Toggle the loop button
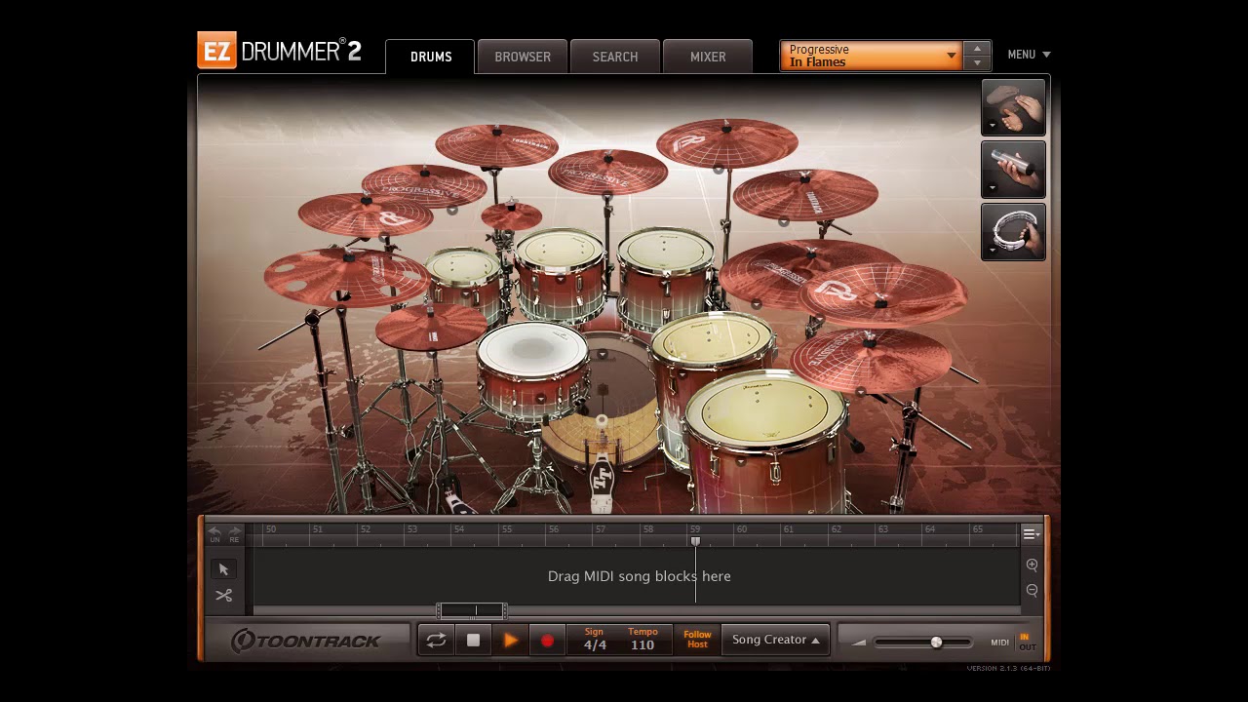Screen dimensions: 1248x702 437,641
